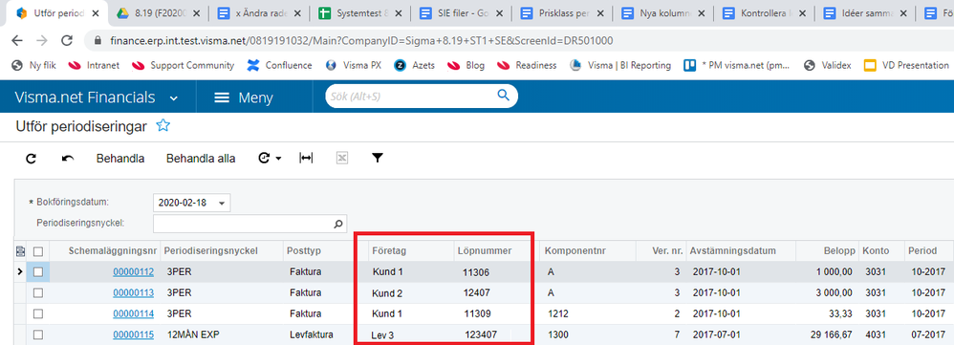Click the grid settings icon in header corner
Screen dimensions: 954x345
tap(21, 250)
